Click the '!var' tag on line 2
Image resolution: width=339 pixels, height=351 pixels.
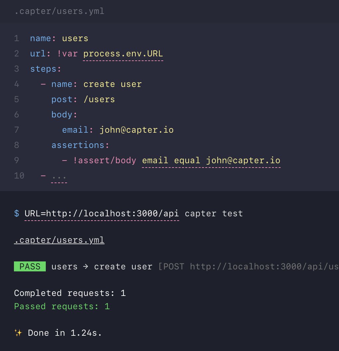pos(67,53)
